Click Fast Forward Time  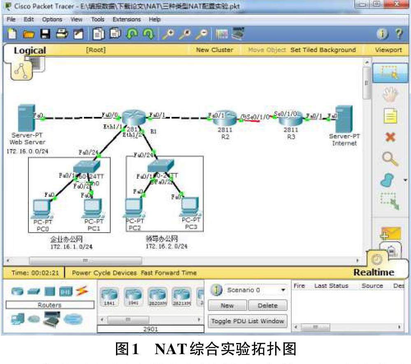pyautogui.click(x=169, y=273)
